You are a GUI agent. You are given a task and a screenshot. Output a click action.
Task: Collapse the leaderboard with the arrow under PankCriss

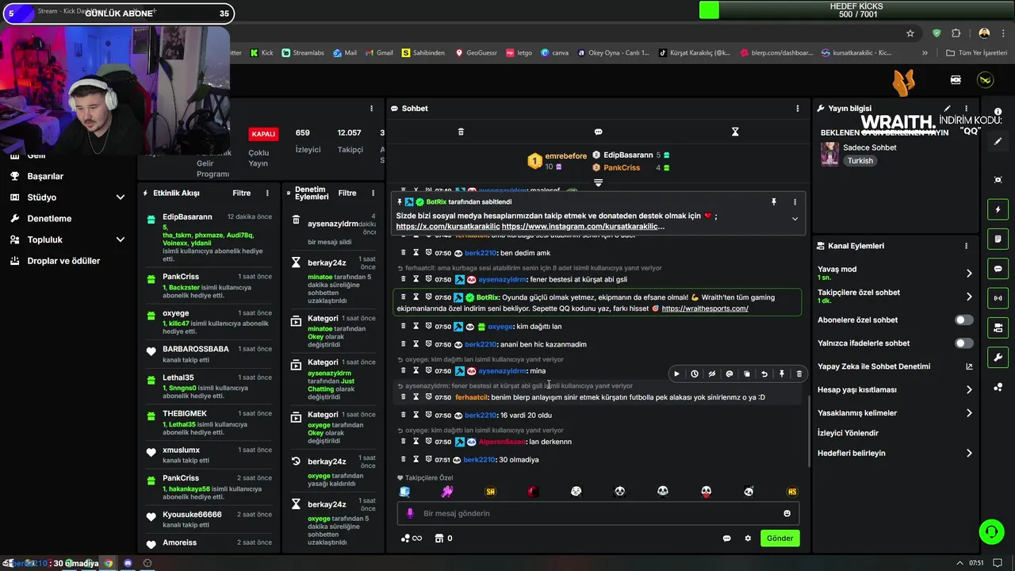click(598, 182)
